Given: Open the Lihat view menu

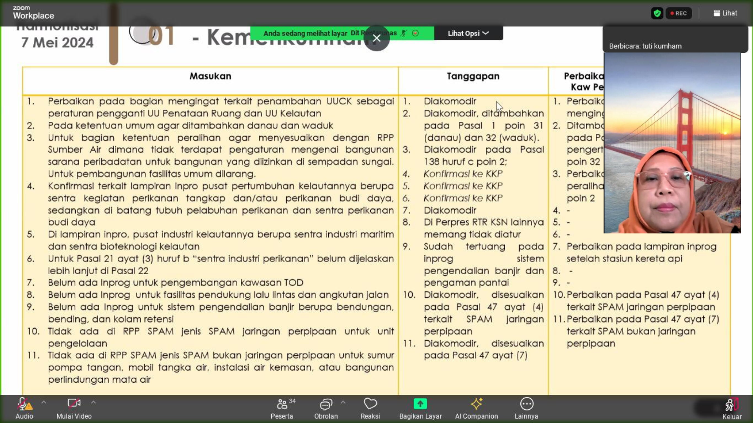Looking at the screenshot, I should 725,13.
